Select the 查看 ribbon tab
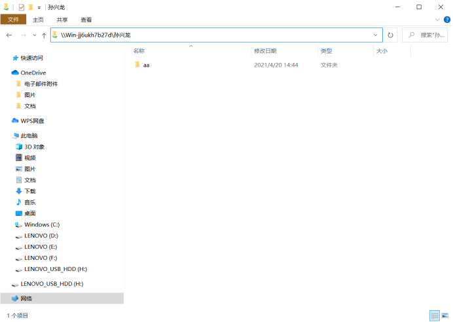453x322 pixels. click(x=86, y=20)
